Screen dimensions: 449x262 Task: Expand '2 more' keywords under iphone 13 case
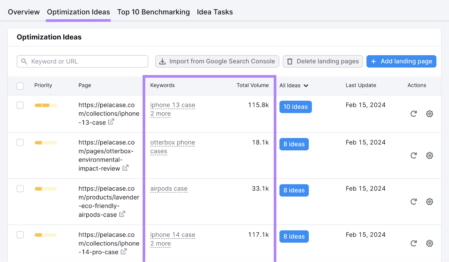pyautogui.click(x=161, y=114)
